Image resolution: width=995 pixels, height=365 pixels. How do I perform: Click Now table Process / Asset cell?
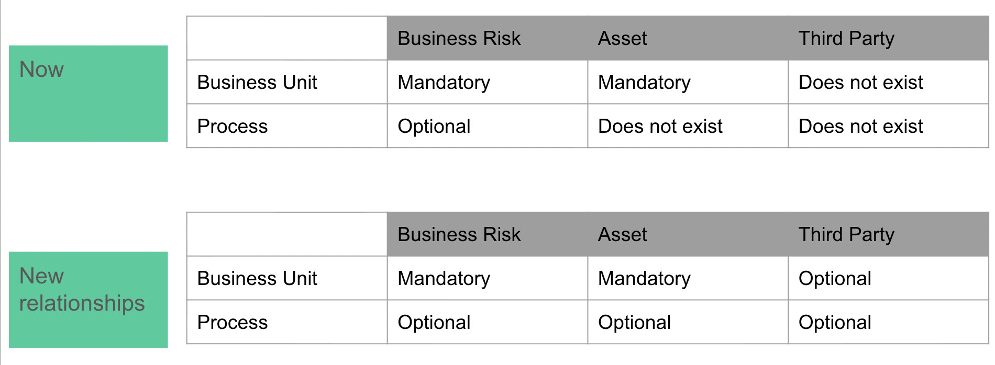click(688, 126)
